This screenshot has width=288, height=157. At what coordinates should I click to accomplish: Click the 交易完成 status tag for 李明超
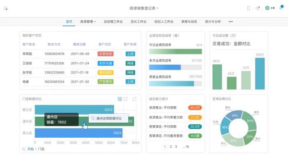tap(105, 54)
